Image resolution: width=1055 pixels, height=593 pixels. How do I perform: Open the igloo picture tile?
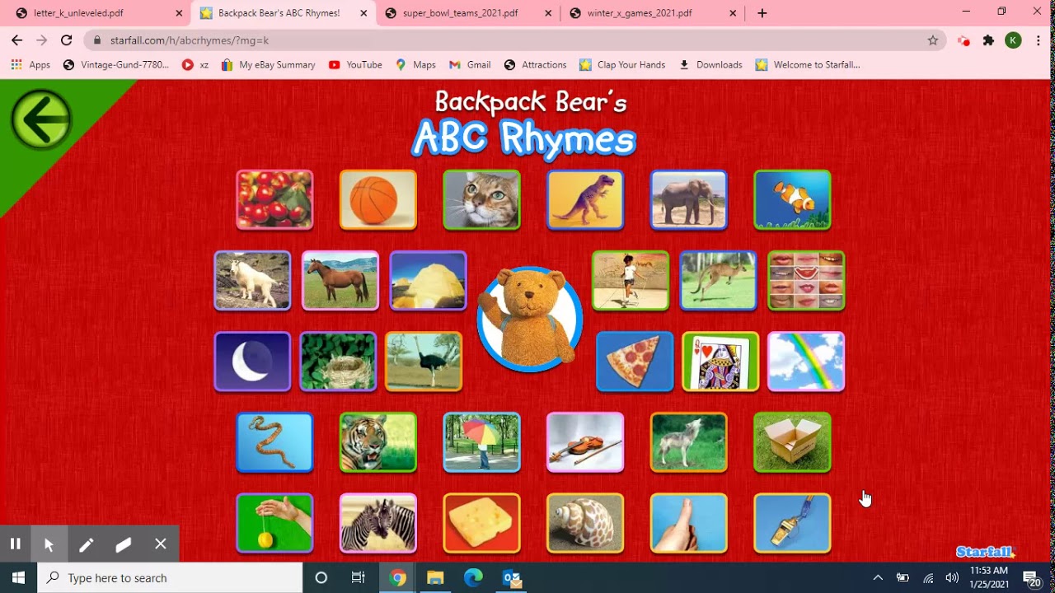point(428,280)
